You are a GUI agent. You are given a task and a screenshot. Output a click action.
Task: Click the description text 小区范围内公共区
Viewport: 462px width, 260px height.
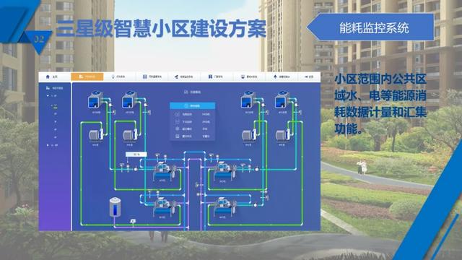pyautogui.click(x=380, y=79)
